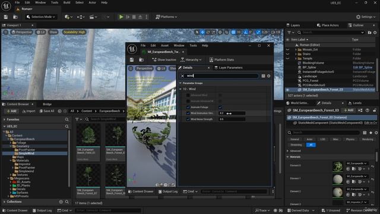Click Perspective button in Viewport 1

pyautogui.click(x=22, y=32)
